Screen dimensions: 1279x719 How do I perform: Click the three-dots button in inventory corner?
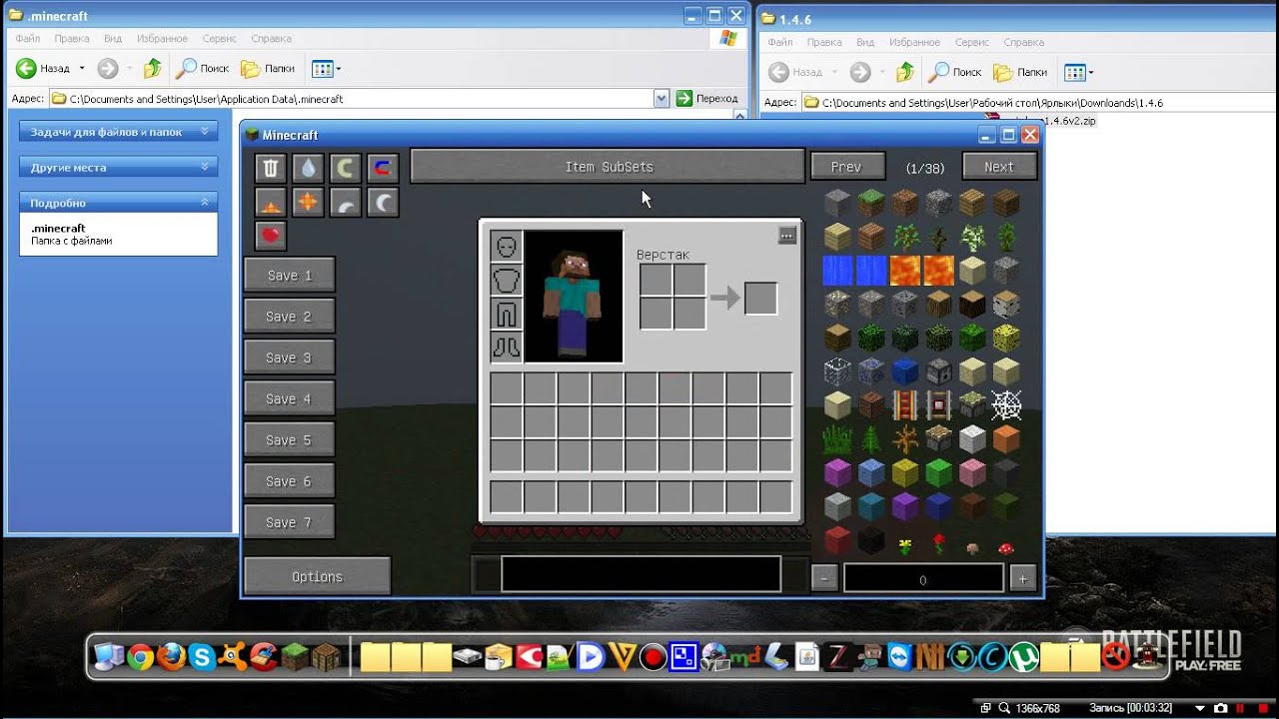tap(787, 236)
